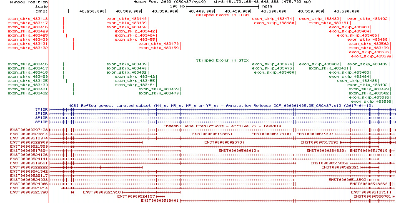Viewport: 396px width, 203px height.
Task: Click the ENST00000519401 transcript label
Action: pos(160,201)
